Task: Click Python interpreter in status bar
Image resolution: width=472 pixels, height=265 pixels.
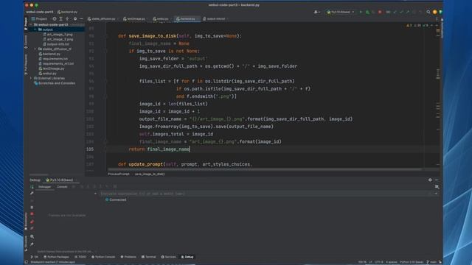Action: coord(412,262)
